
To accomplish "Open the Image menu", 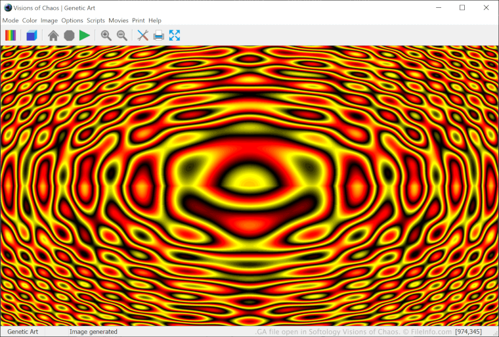I will pos(49,20).
